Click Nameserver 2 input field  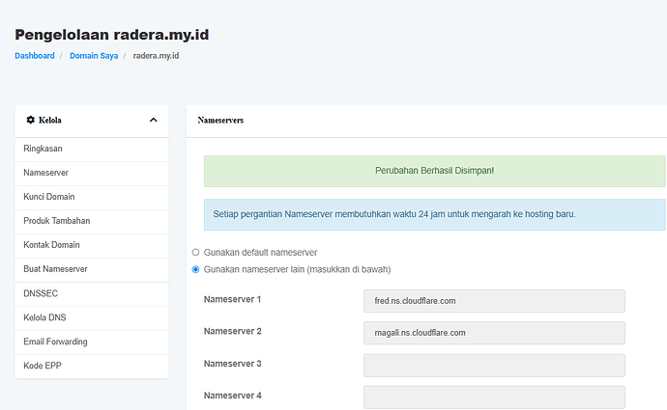494,333
